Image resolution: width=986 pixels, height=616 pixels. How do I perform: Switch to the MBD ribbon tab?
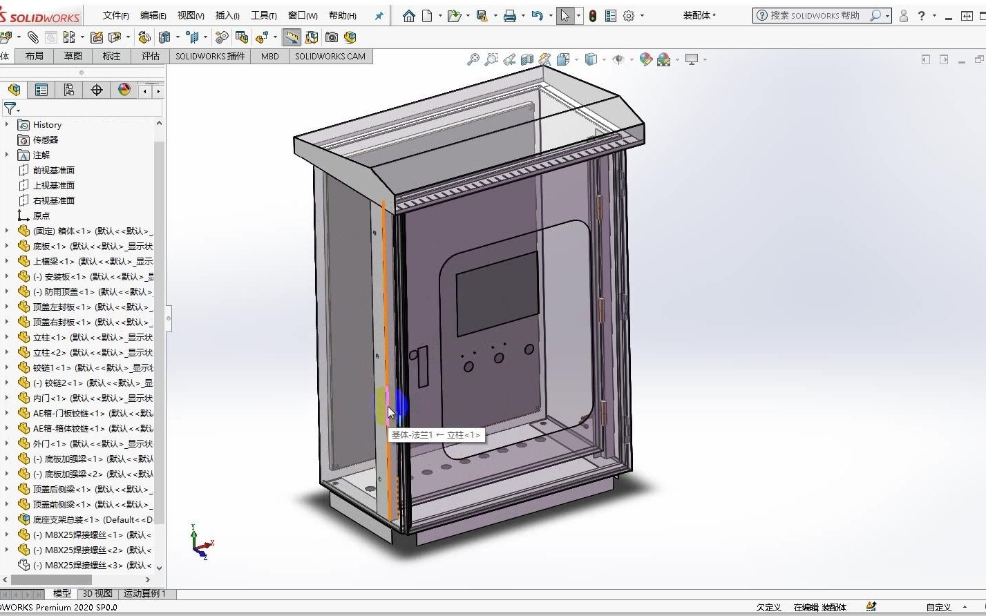[270, 56]
